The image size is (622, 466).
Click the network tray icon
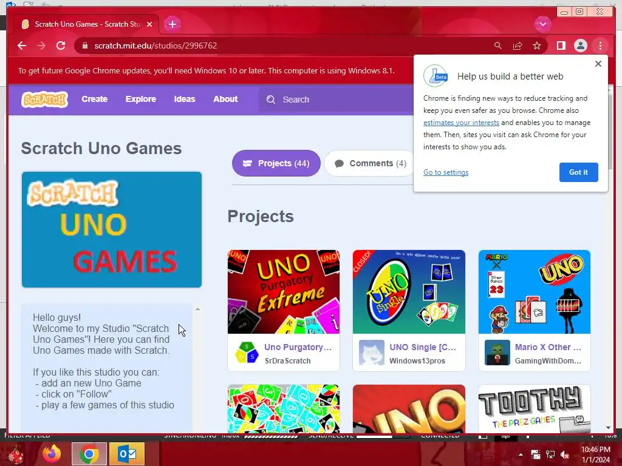550,454
